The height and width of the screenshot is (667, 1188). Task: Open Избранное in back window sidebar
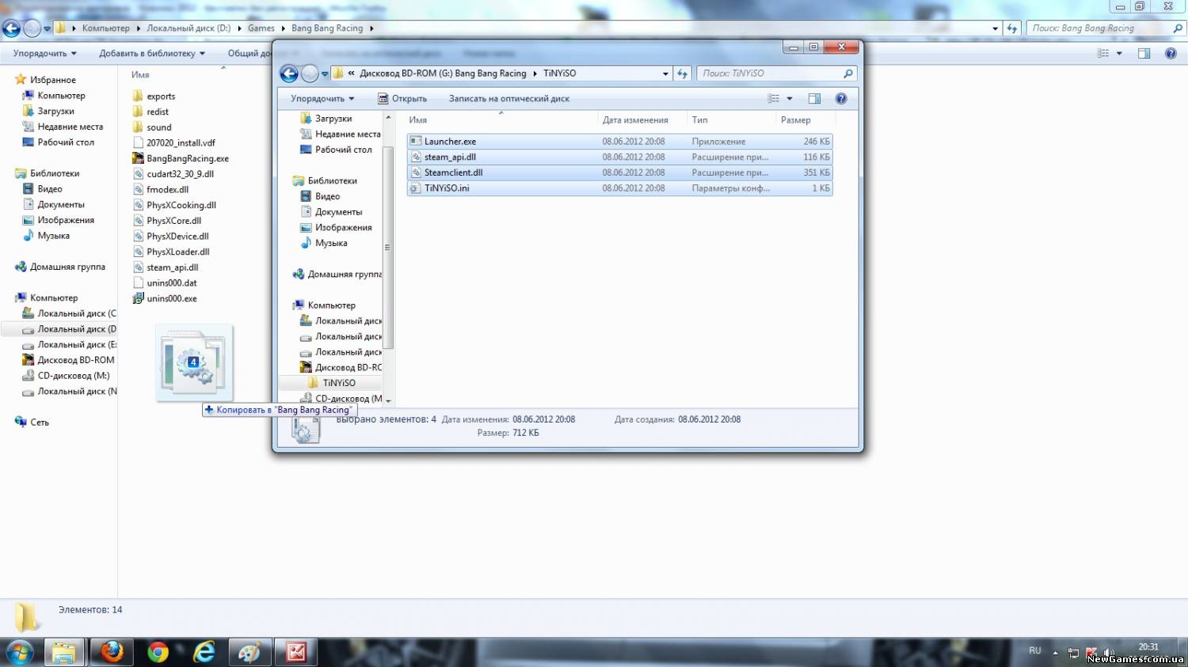click(x=46, y=80)
